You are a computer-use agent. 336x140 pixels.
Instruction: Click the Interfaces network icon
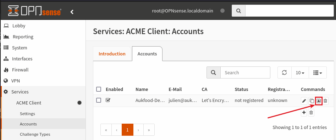pyautogui.click(x=6, y=59)
